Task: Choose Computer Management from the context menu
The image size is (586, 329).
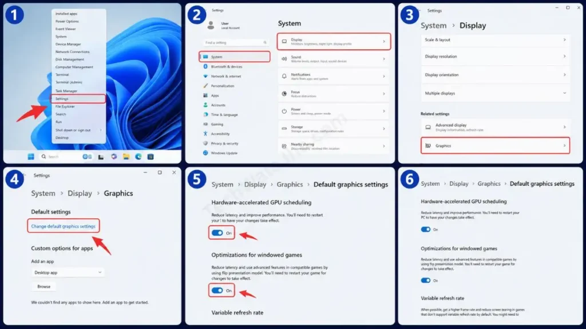Action: click(x=74, y=67)
